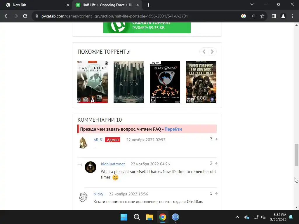The image size is (299, 224).
Task: Close the Half-Life + Opposing Force tab
Action: pyautogui.click(x=138, y=5)
